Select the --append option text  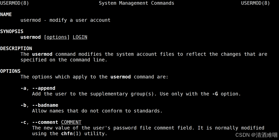pyautogui.click(x=44, y=88)
